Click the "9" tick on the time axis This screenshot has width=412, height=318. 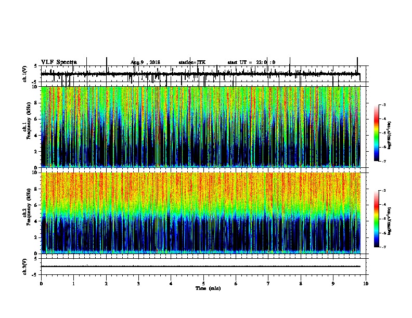tap(333, 284)
